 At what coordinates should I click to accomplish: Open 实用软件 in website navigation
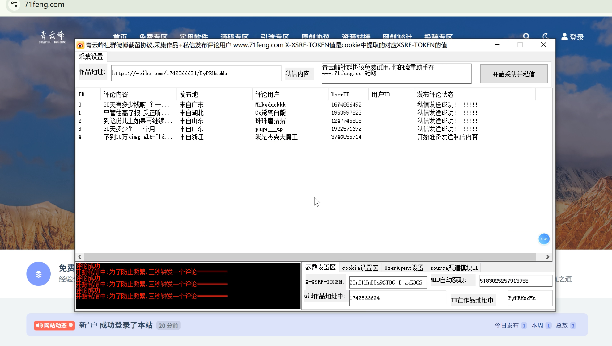(194, 36)
